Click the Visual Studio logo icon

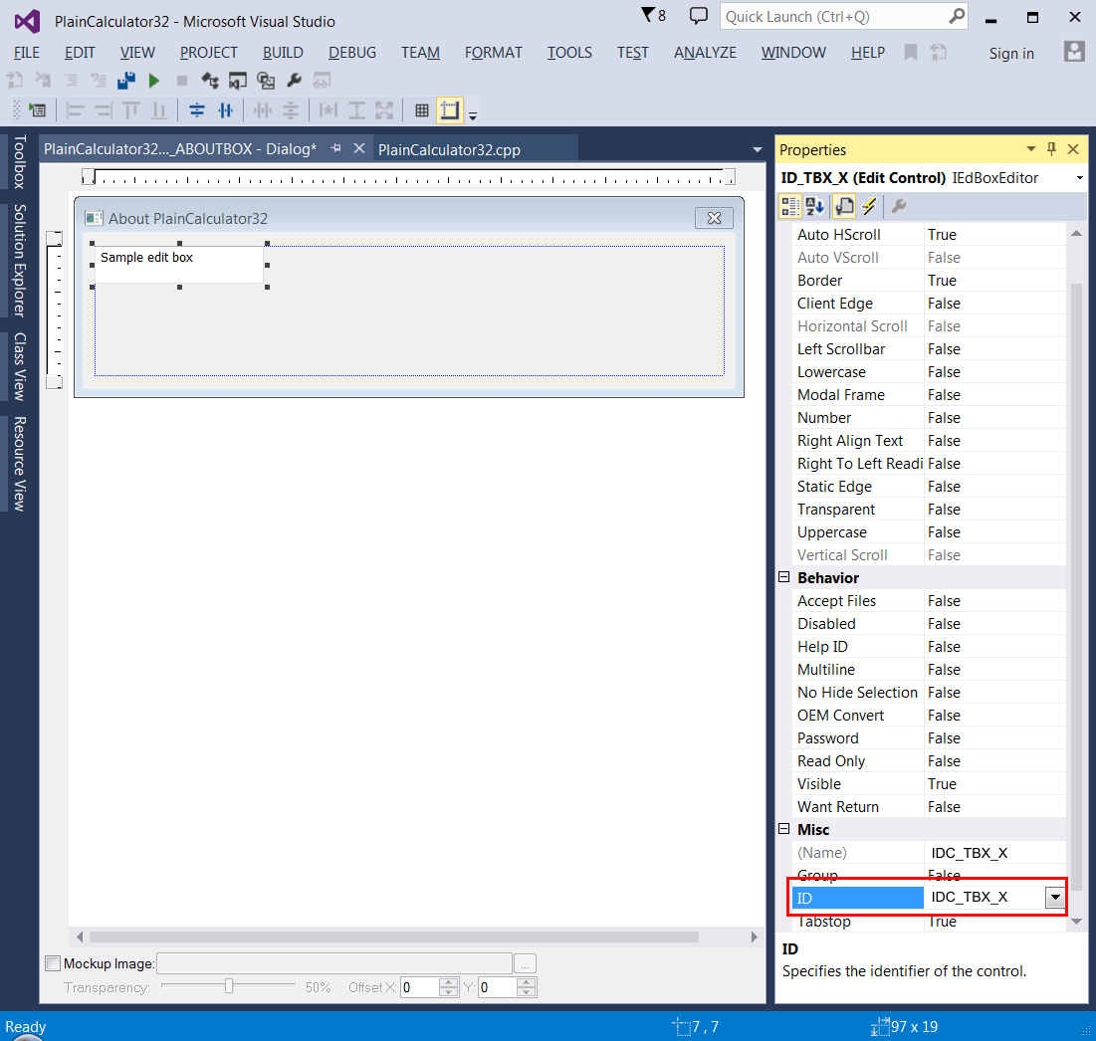[x=27, y=21]
